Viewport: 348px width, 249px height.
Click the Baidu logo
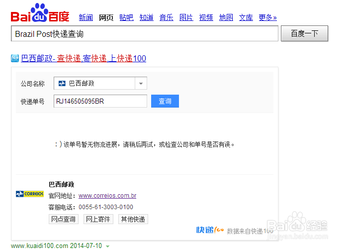40,12
